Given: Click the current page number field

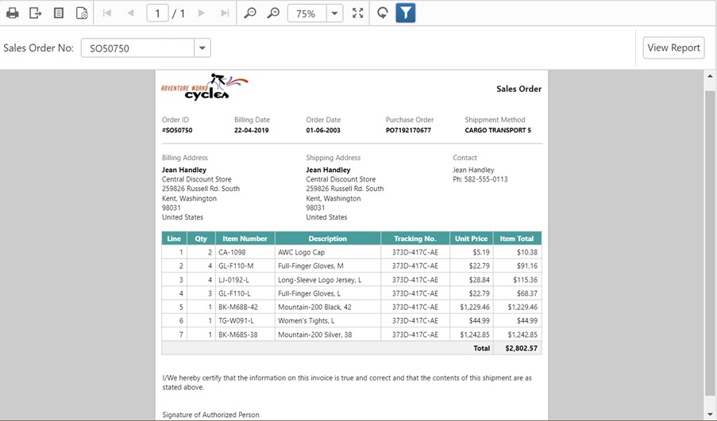Looking at the screenshot, I should 158,13.
